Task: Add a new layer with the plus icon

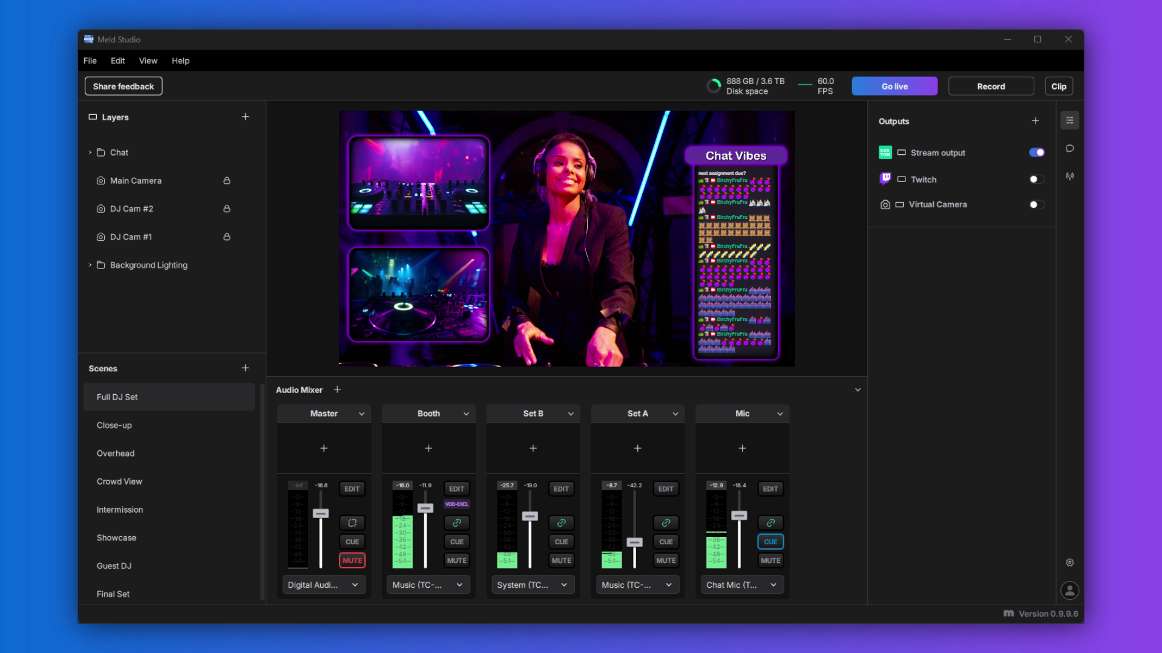Action: click(x=245, y=117)
